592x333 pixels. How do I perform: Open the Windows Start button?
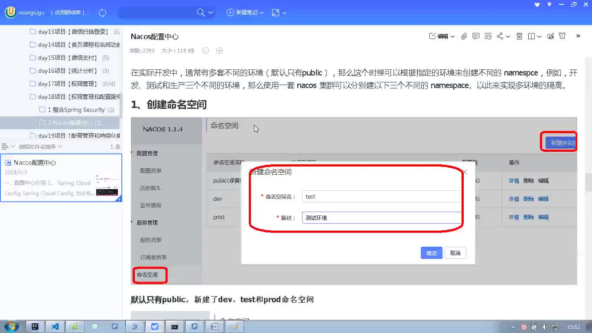11,326
